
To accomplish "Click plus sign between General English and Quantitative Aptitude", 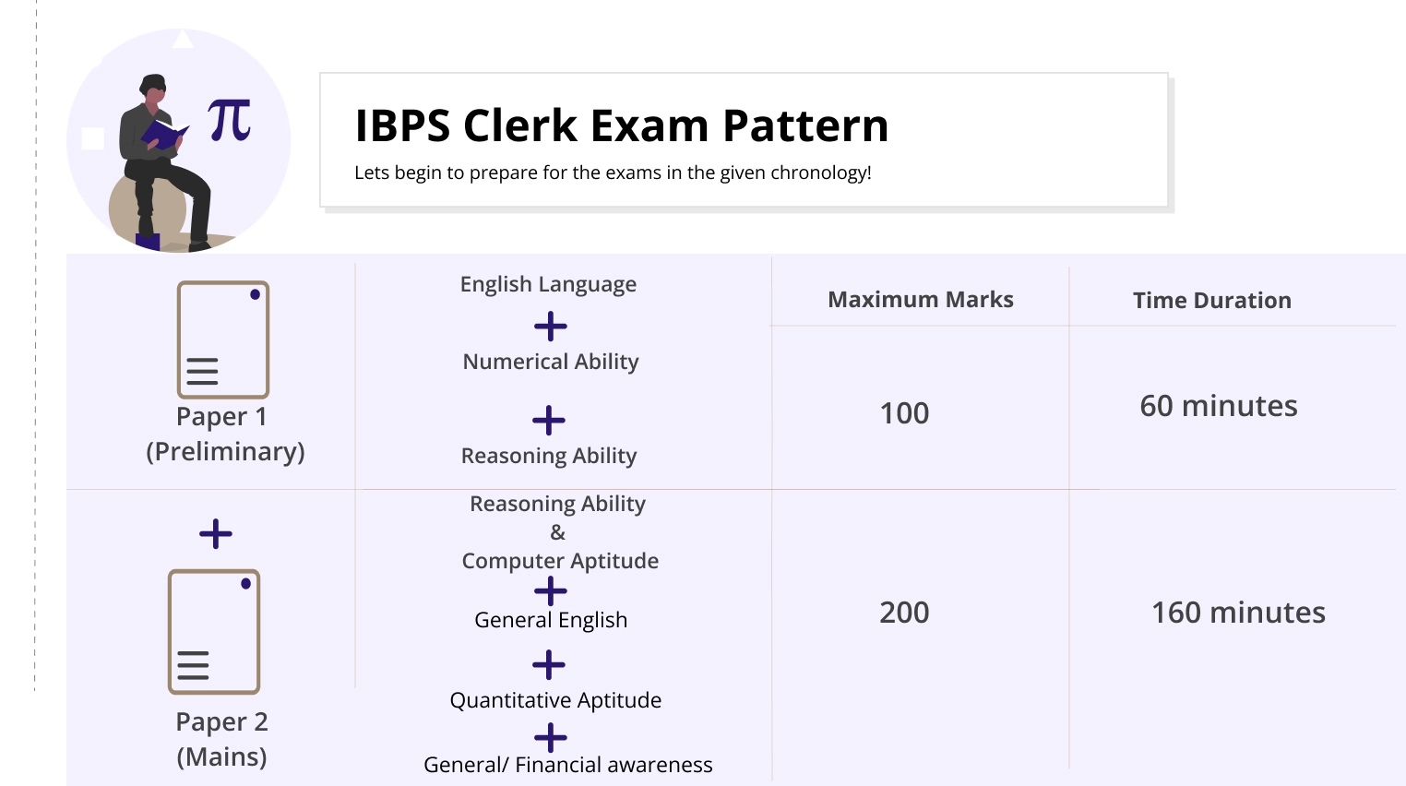I will click(549, 664).
